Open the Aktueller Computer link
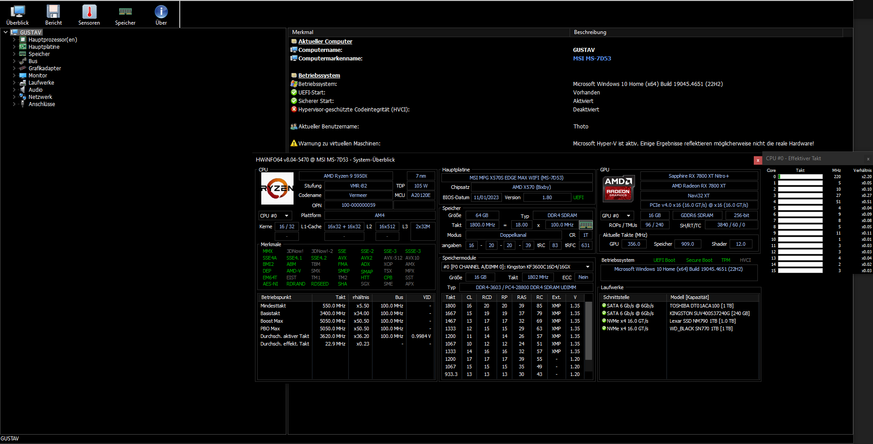The width and height of the screenshot is (873, 444). pyautogui.click(x=325, y=41)
